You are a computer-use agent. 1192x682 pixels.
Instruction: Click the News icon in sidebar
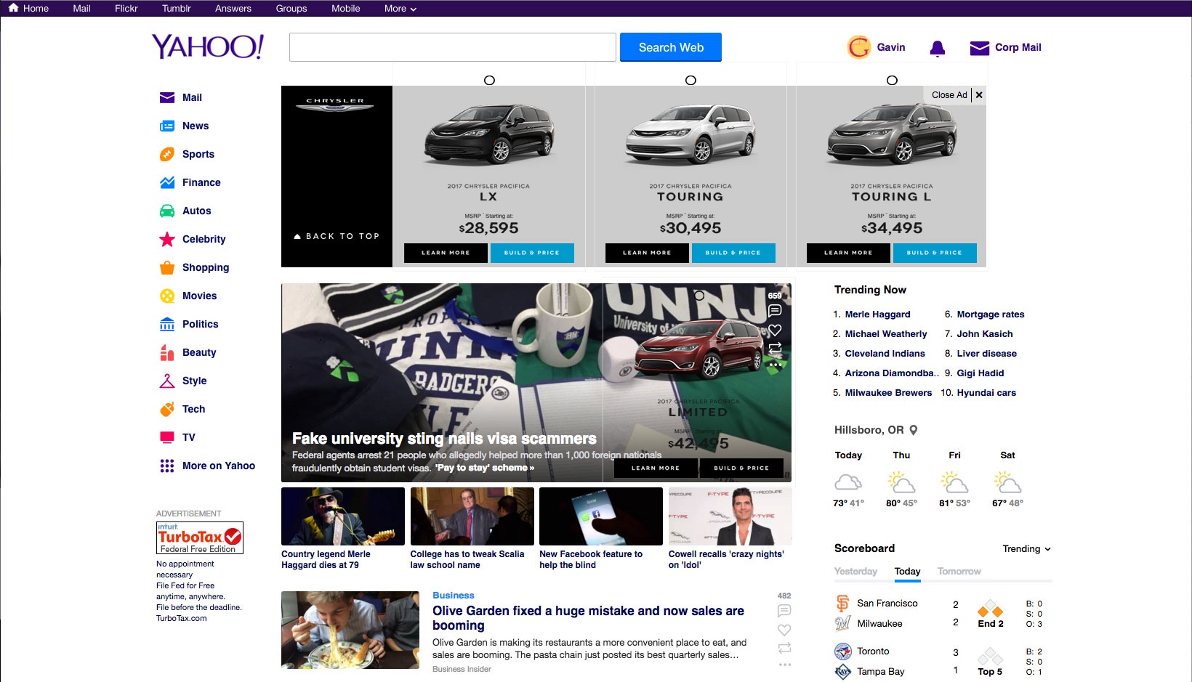pyautogui.click(x=167, y=126)
